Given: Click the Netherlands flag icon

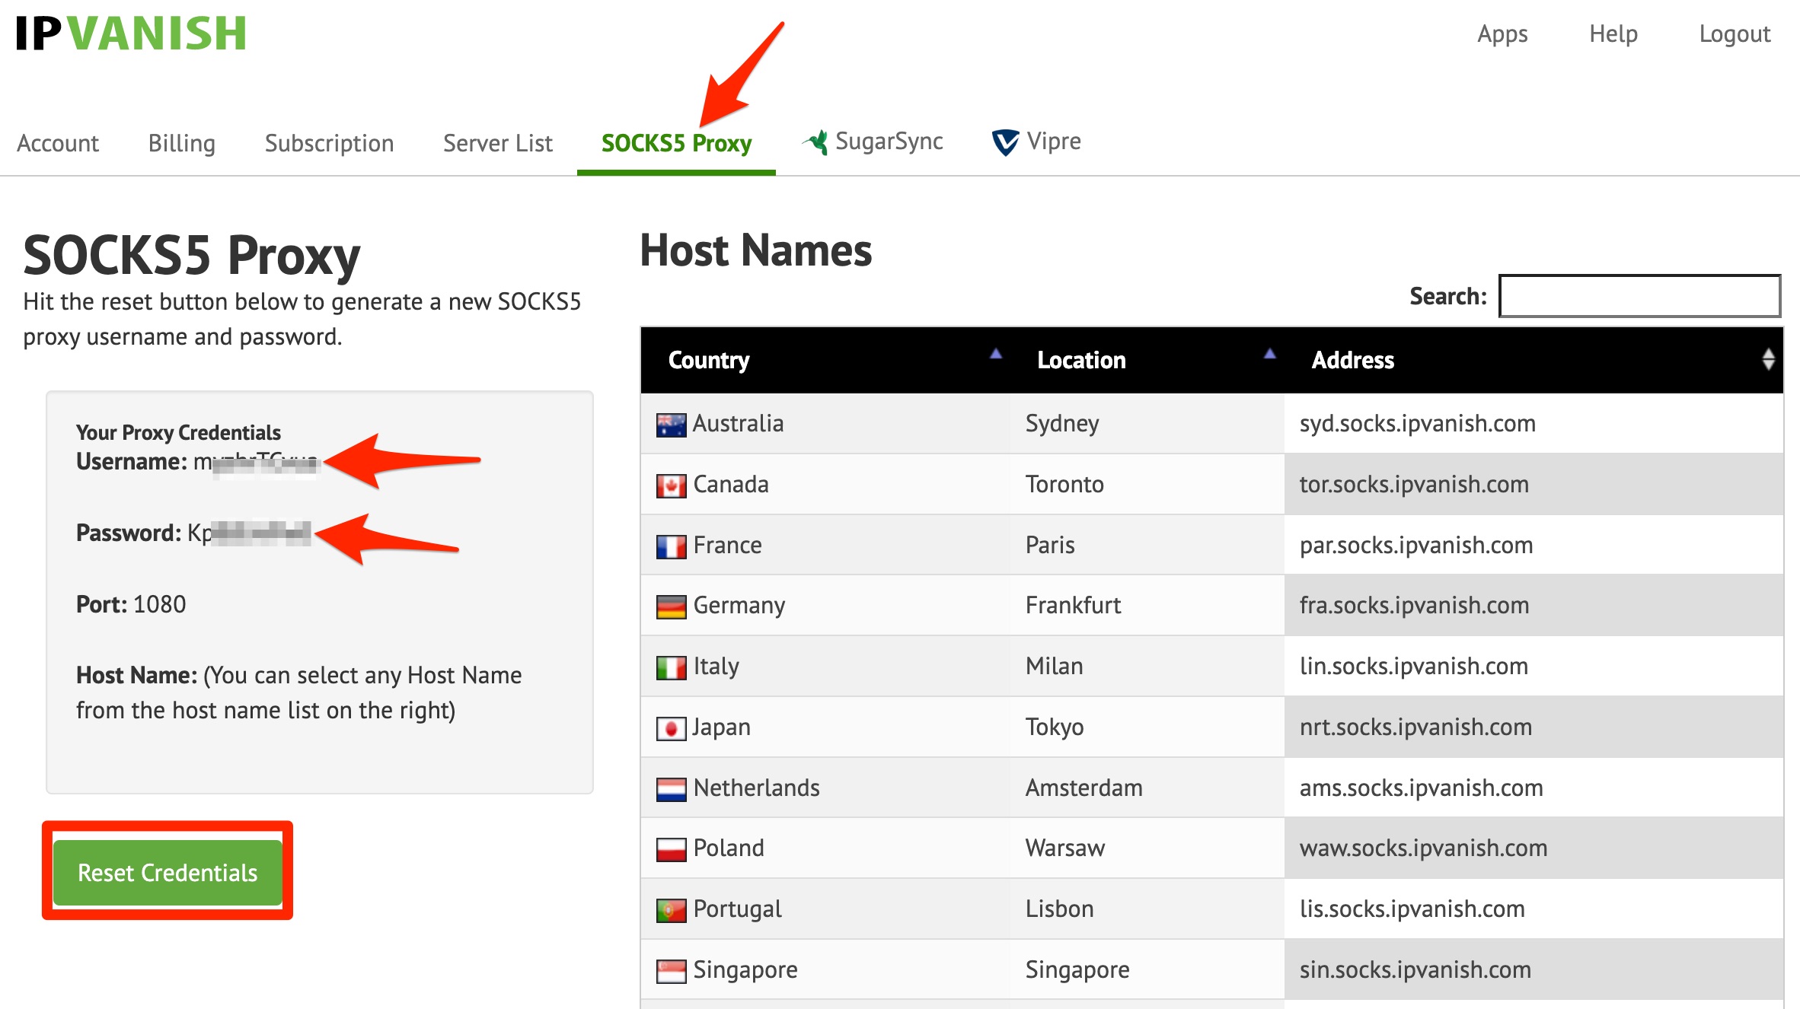Looking at the screenshot, I should pyautogui.click(x=671, y=789).
